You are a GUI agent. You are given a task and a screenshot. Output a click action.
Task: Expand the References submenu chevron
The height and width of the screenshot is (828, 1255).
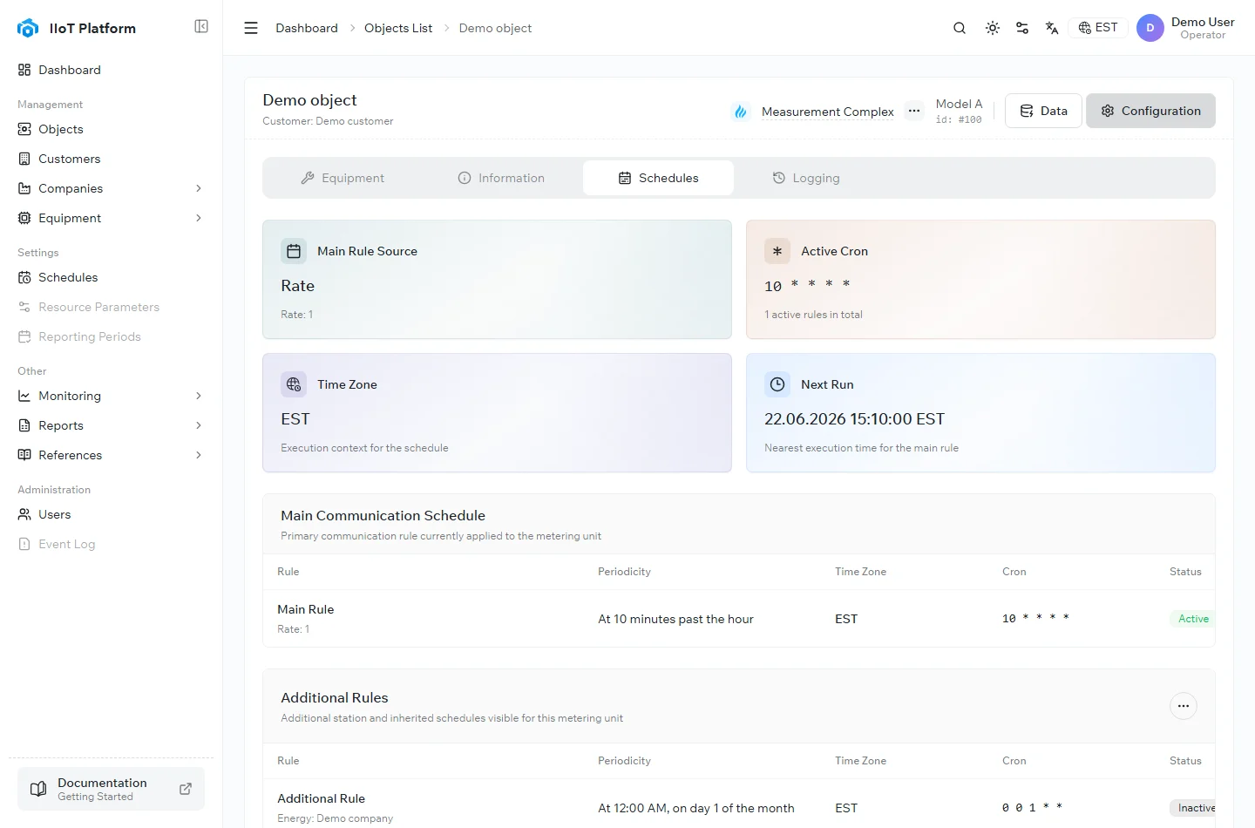pyautogui.click(x=199, y=455)
